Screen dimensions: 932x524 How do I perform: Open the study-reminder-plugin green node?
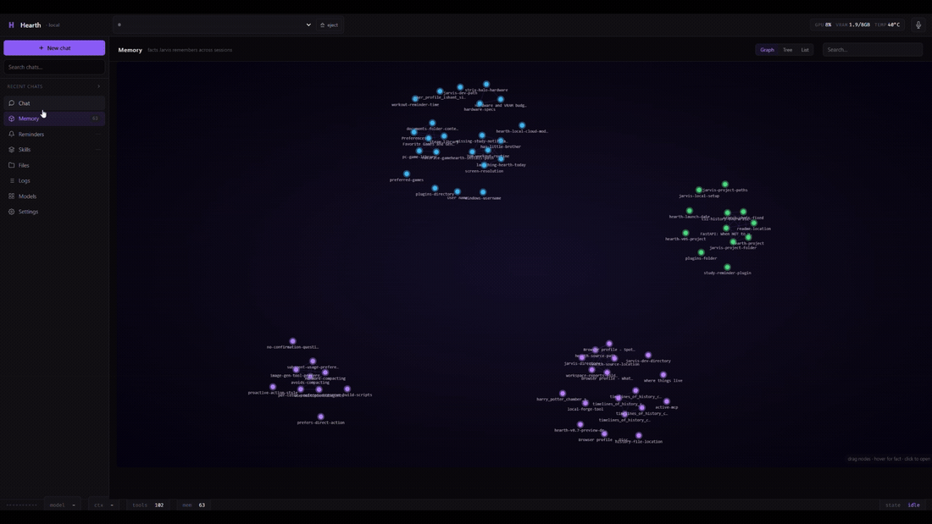pos(728,268)
